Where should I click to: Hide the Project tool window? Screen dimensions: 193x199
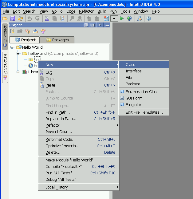107,25
